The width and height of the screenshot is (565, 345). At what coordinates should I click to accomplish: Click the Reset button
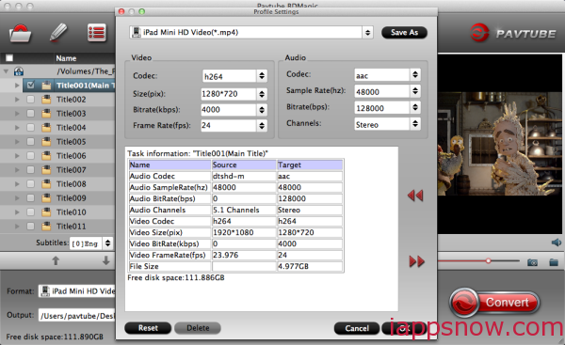[148, 328]
